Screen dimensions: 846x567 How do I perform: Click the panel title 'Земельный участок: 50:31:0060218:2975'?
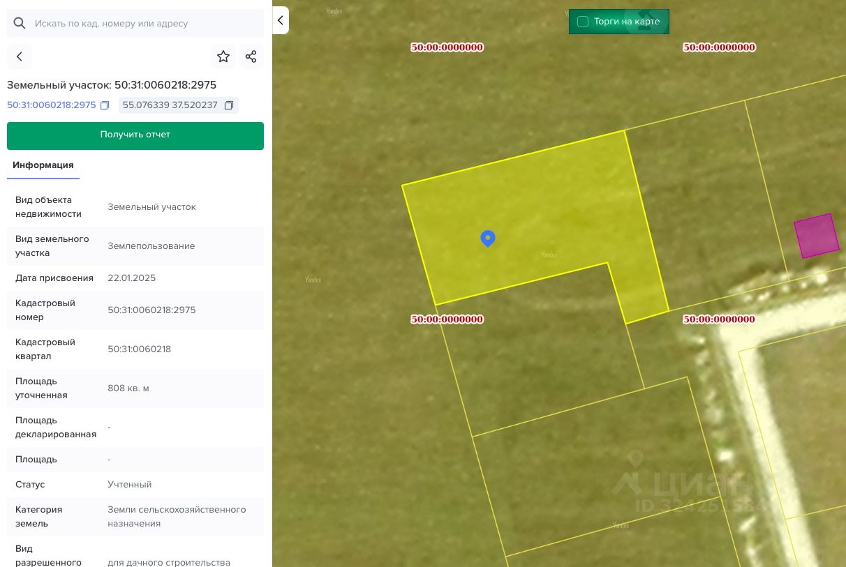point(112,85)
